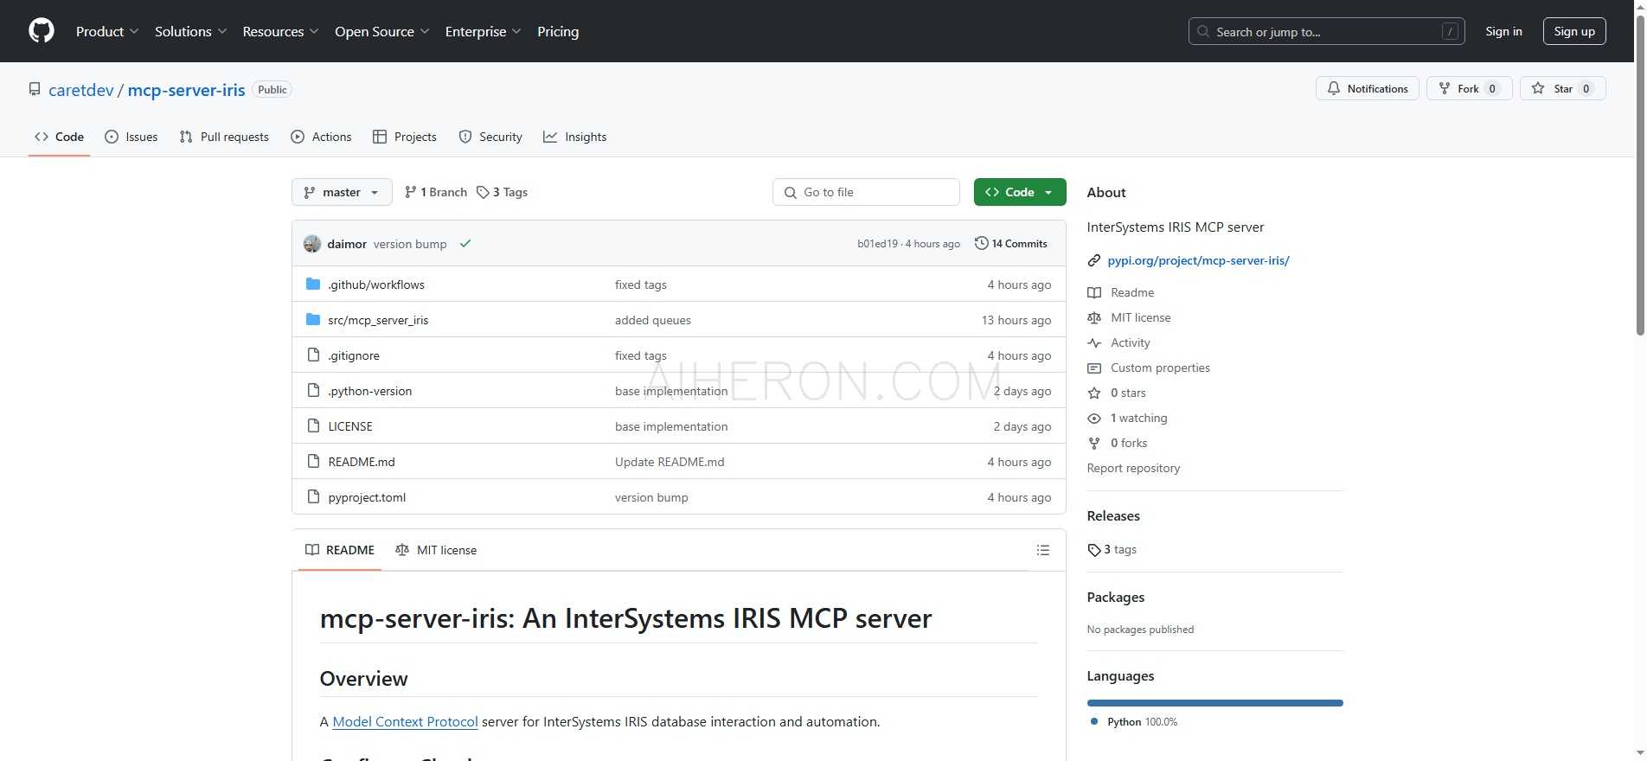Open README.md file
Image resolution: width=1647 pixels, height=761 pixels.
point(362,462)
